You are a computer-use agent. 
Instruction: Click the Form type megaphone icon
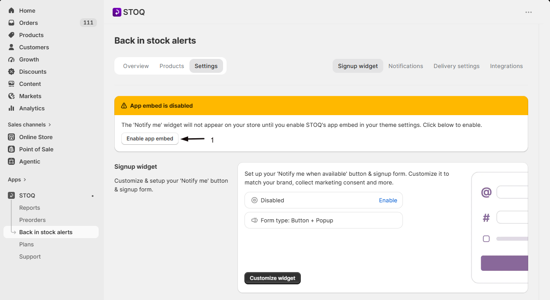point(254,221)
